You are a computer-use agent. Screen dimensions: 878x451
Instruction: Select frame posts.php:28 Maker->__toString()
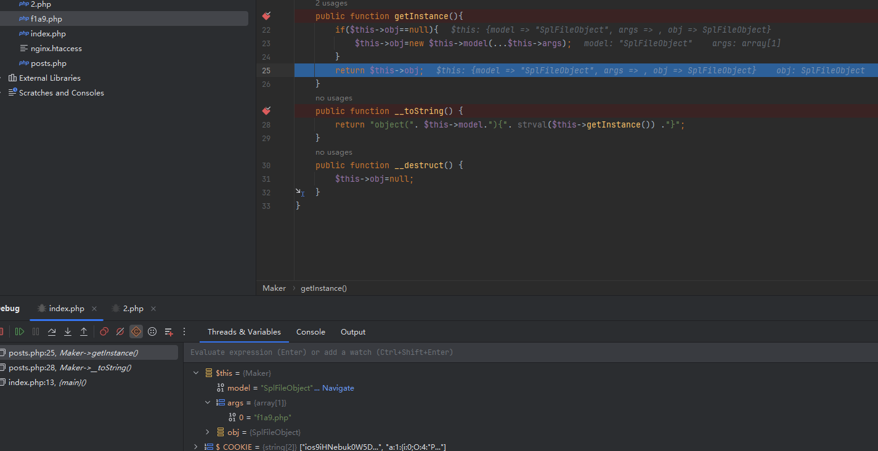coord(89,368)
